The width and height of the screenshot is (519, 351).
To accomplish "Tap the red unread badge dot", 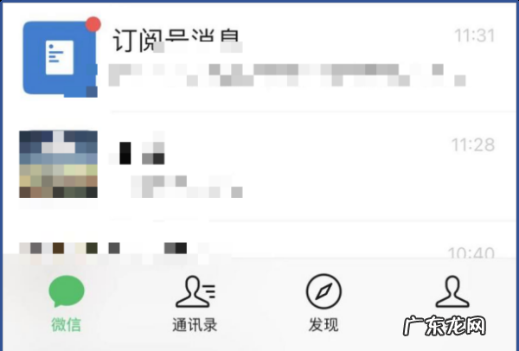I will tap(93, 24).
